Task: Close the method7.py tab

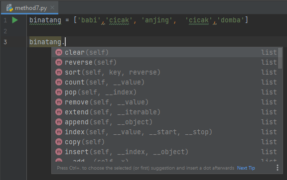Action: (52, 7)
